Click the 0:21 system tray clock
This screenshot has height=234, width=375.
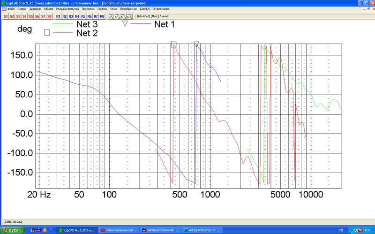[368, 230]
